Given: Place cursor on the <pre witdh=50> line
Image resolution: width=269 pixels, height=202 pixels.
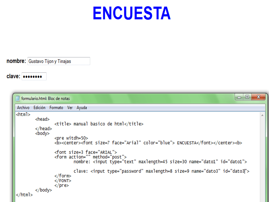Looking at the screenshot, I should 71,138.
